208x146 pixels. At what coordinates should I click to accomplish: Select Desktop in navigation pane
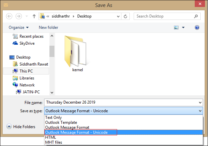click(x=20, y=57)
